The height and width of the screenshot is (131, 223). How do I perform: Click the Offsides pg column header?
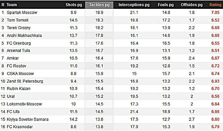coord(192,5)
